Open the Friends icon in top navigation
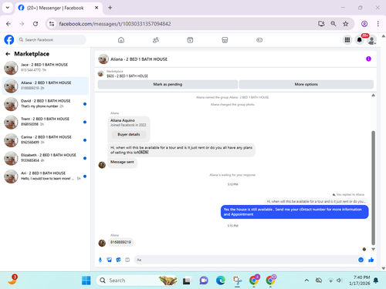The image size is (386, 289). pyautogui.click(x=156, y=40)
